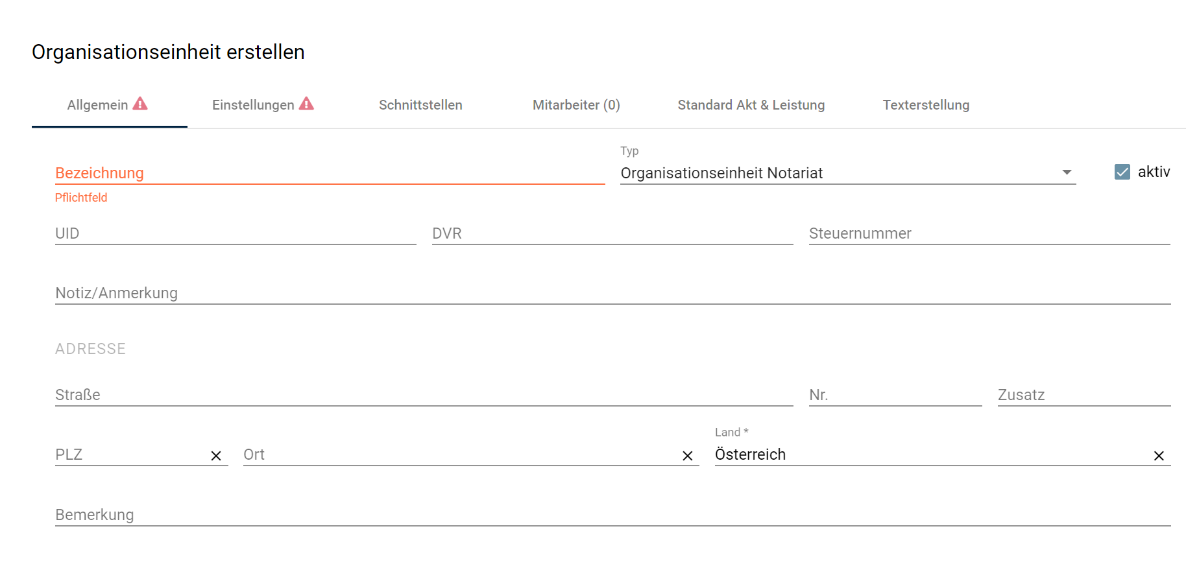
Task: Click into the UID input field
Action: (236, 233)
